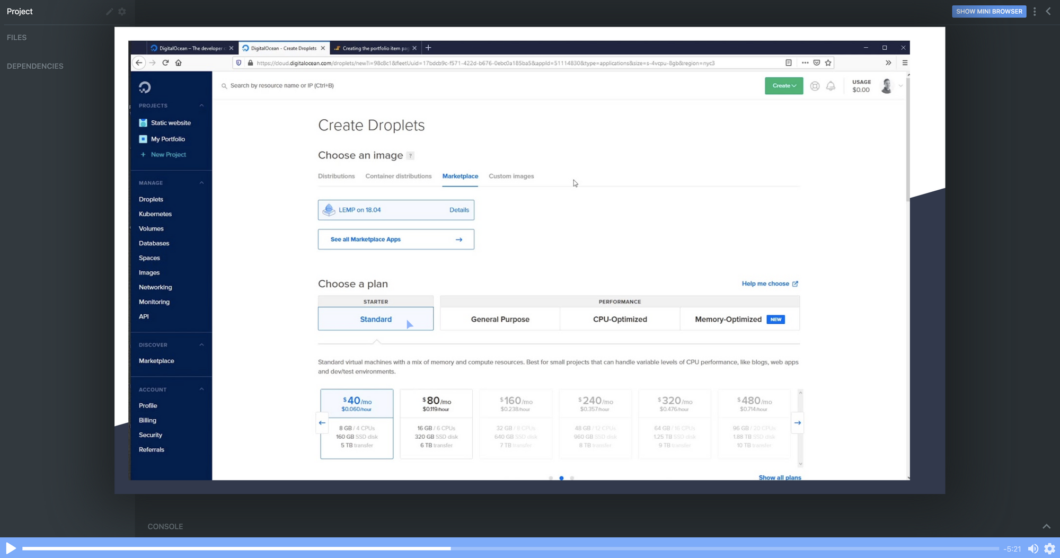Toggle the volume speaker icon
The height and width of the screenshot is (558, 1060).
coord(1033,549)
